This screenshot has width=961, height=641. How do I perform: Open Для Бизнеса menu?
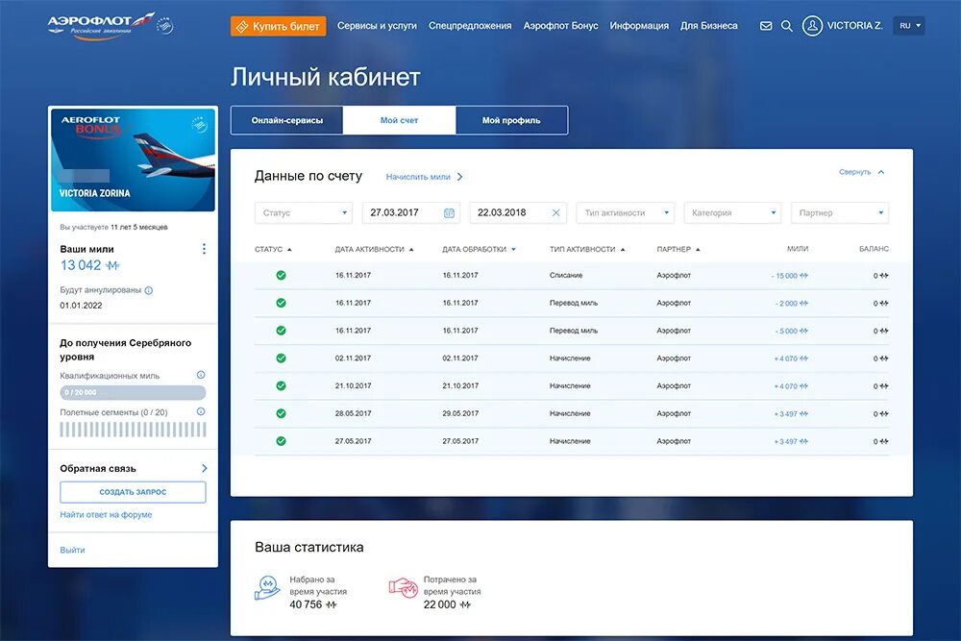click(x=709, y=26)
